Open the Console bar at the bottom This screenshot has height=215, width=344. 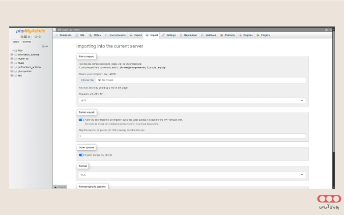pyautogui.click(x=60, y=187)
